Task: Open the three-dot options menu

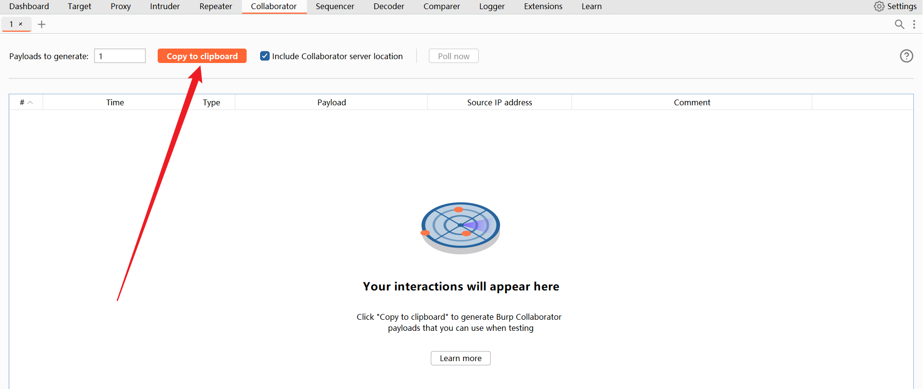Action: pyautogui.click(x=914, y=24)
